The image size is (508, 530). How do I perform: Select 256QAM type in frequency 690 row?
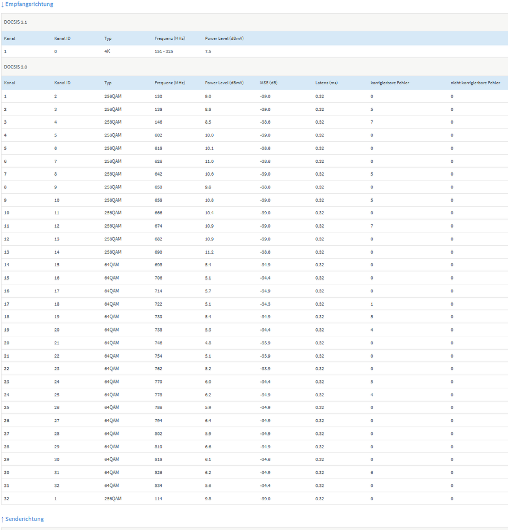pos(113,253)
